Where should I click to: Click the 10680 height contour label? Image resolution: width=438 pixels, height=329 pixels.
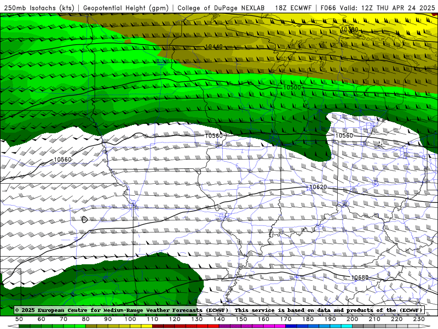point(360,277)
